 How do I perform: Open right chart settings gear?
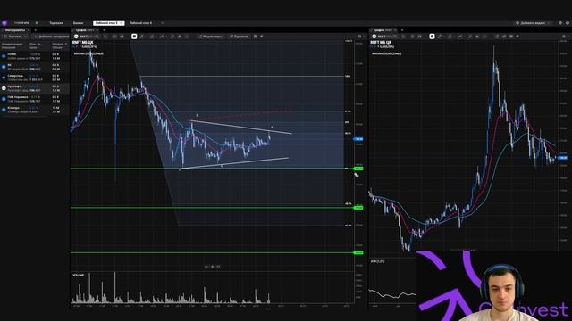(x=564, y=37)
